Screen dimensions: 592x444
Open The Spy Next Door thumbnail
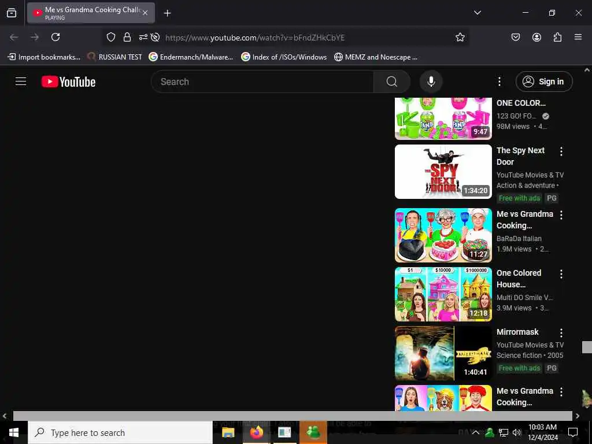pos(443,172)
